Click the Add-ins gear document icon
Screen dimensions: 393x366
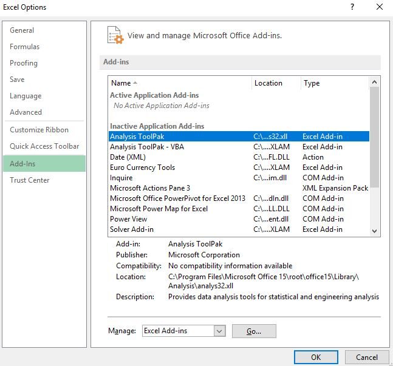pyautogui.click(x=115, y=35)
